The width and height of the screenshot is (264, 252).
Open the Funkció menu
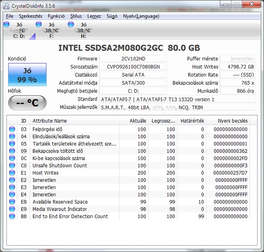[56, 16]
